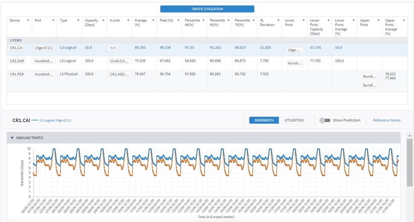Toggle the Show Prediction switch
Screen dimensions: 414x222
(x=325, y=120)
